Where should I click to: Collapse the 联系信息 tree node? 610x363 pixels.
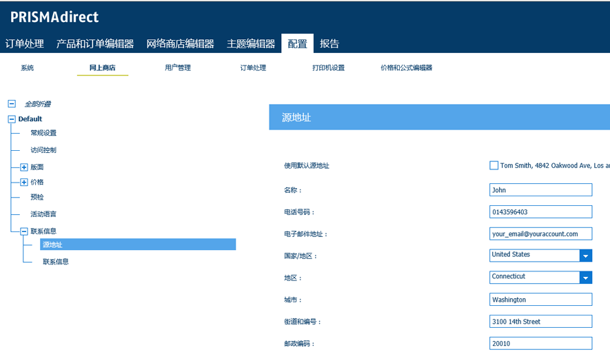(x=24, y=232)
